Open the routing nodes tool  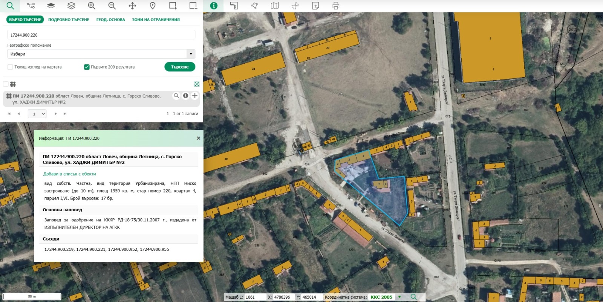(31, 6)
